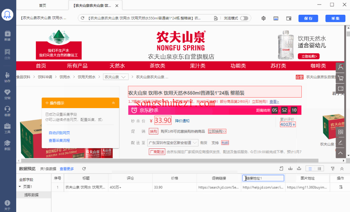This screenshot has width=350, height=212.
Task: Open the settings gear icon in the toolbar
Action: pos(263,18)
